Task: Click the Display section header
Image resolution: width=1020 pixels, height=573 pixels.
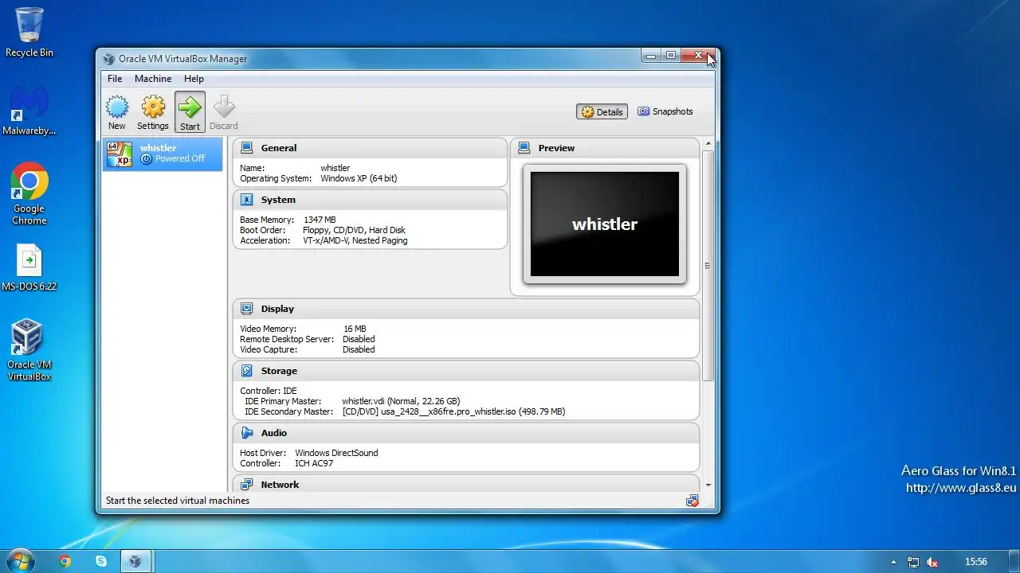Action: pyautogui.click(x=466, y=309)
